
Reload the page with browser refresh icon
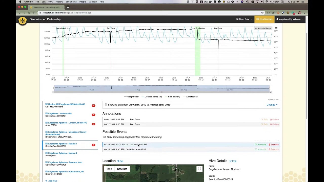pyautogui.click(x=29, y=13)
